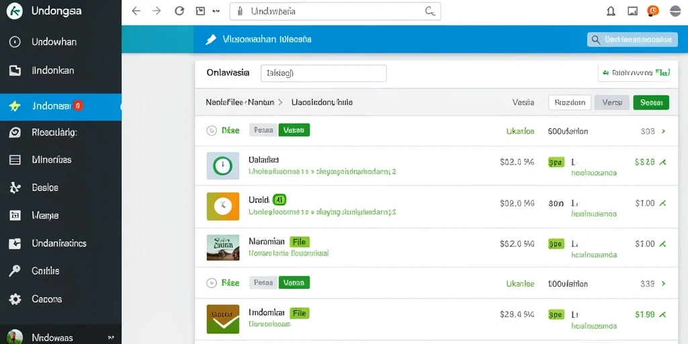Open the gear icon in the sidebar
Viewport: 688px width, 344px height.
15,299
